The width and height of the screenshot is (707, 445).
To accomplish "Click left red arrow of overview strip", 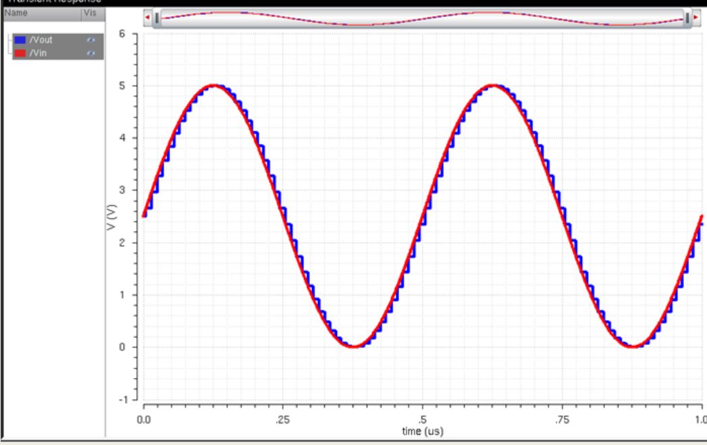I will (x=147, y=18).
